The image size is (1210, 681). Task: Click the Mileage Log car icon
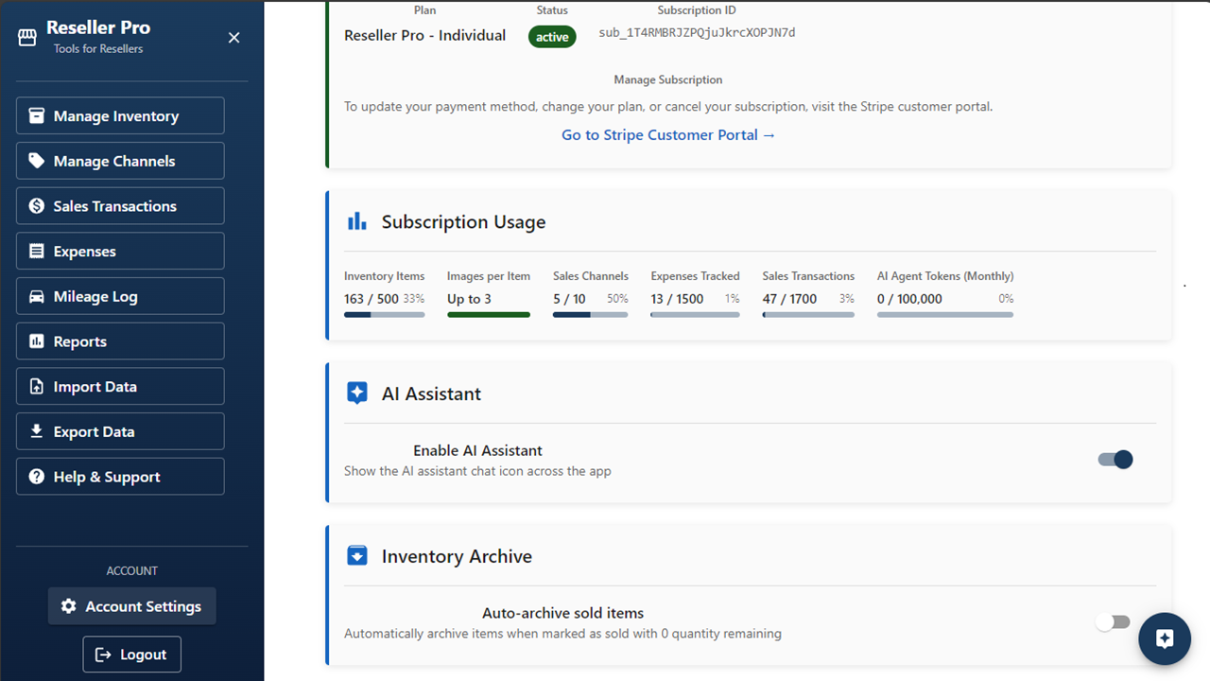37,296
